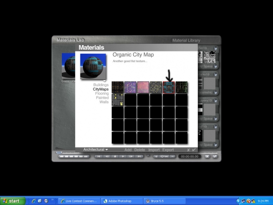Click Delete in the Materials dialog
Viewport: 273px width, 205px height.
coord(140,150)
